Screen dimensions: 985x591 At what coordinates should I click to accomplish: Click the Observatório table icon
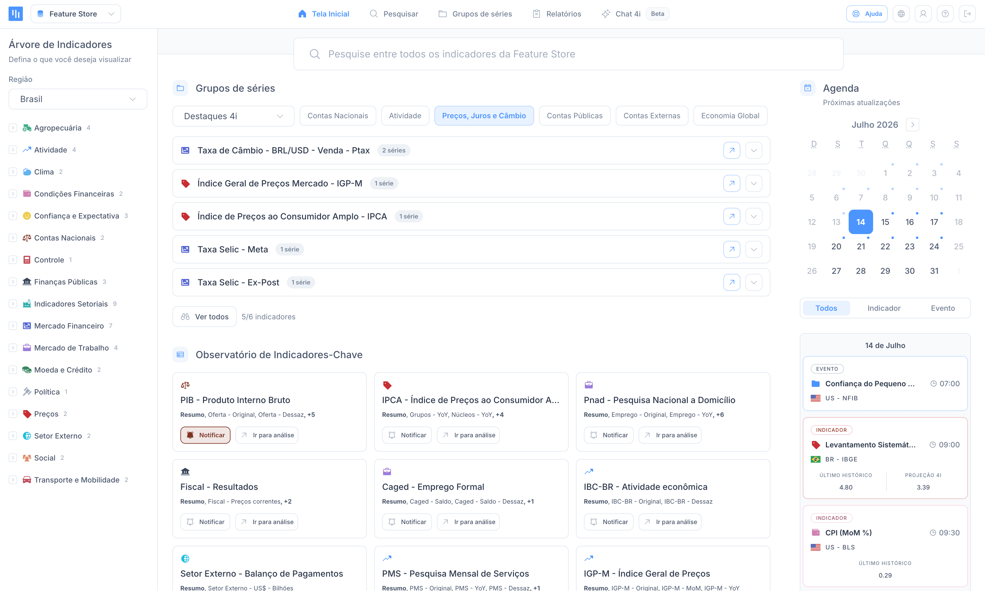click(x=180, y=355)
